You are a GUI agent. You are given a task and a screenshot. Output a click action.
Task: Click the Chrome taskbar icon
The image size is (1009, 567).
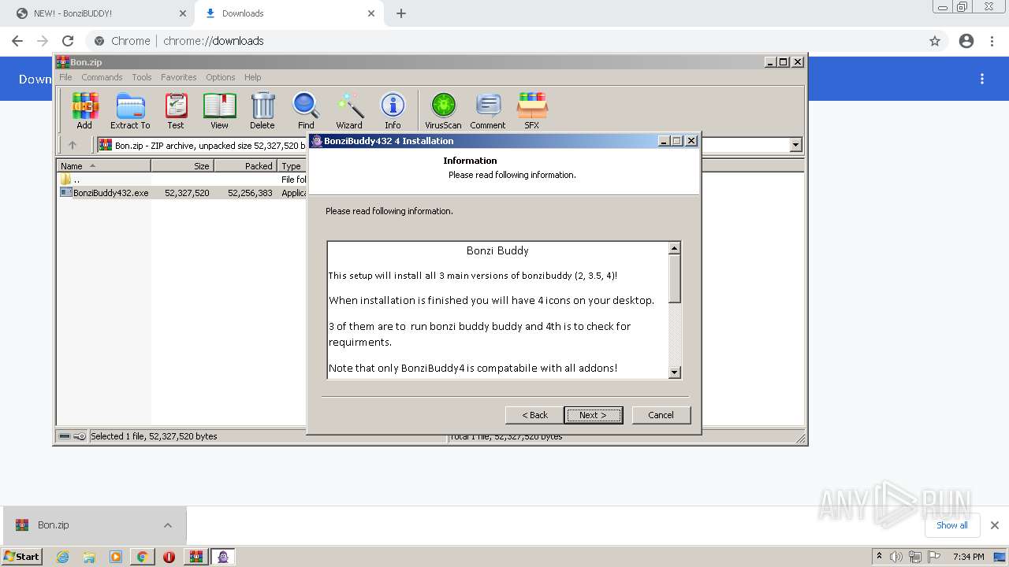[x=142, y=557]
